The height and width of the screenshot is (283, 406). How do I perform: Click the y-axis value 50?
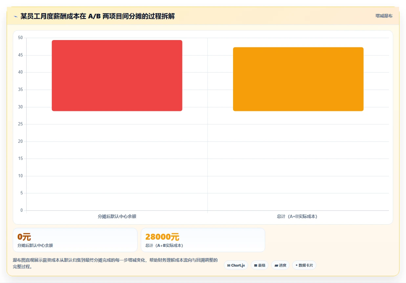pyautogui.click(x=20, y=38)
